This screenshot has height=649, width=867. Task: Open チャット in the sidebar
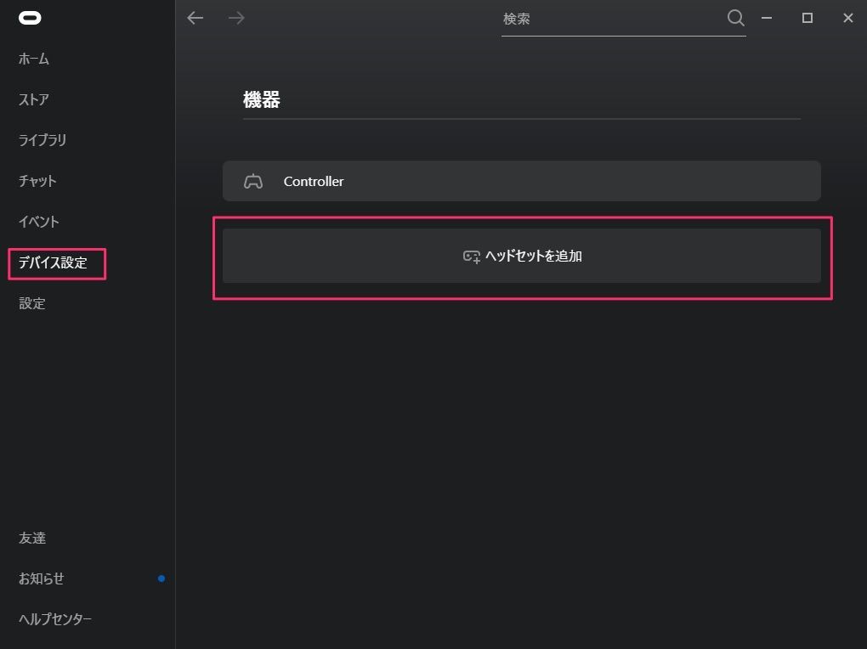(x=37, y=181)
